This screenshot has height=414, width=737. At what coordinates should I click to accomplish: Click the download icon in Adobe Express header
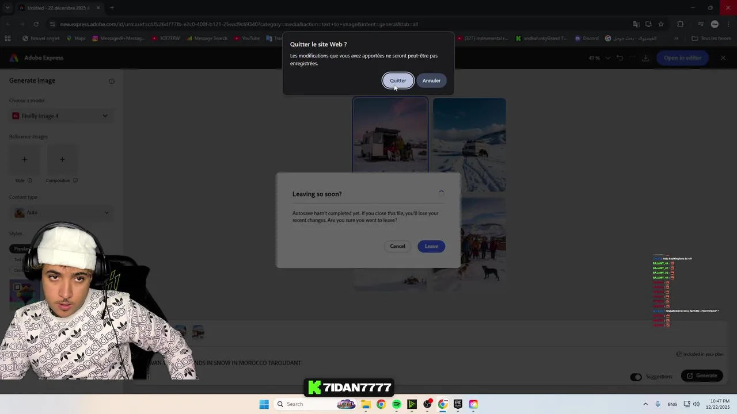645,58
